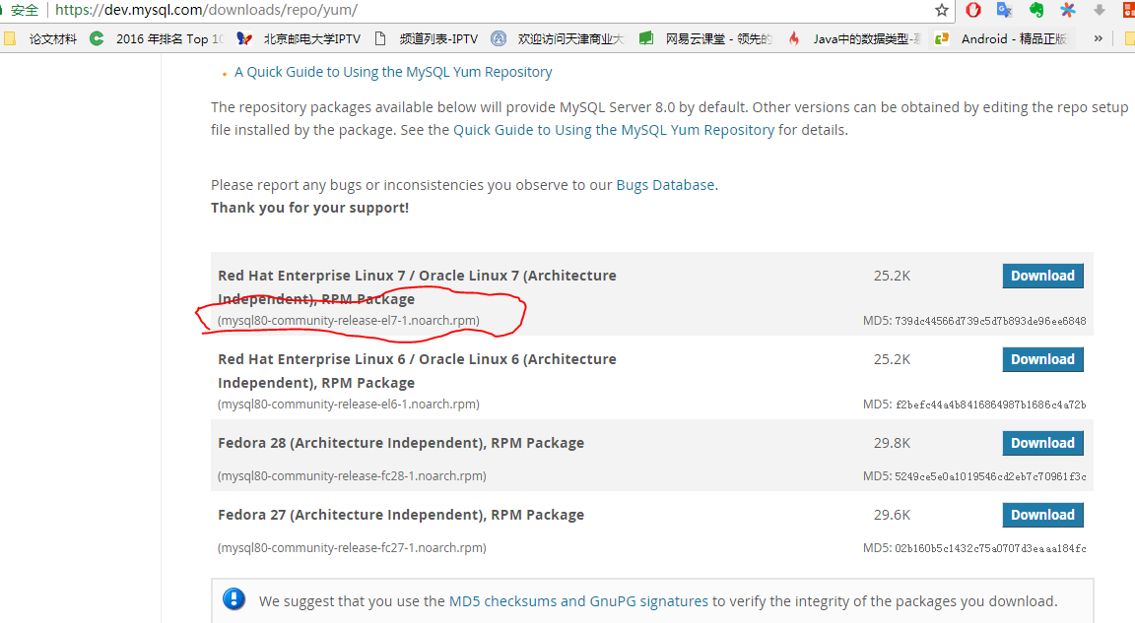Click the 29.6K size of Fedora 27 package

892,515
